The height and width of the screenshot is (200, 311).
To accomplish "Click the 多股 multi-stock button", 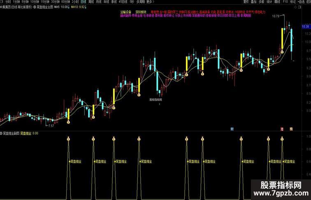I will tap(261, 2).
